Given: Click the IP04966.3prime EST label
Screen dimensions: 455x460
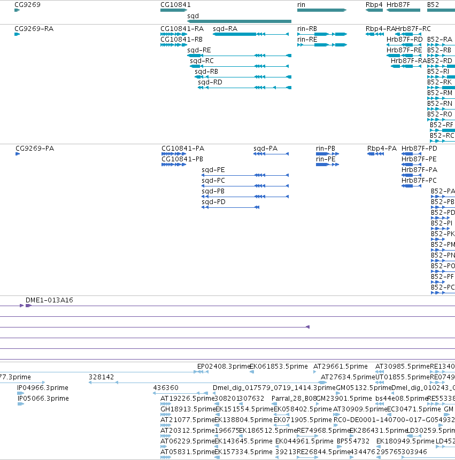Looking at the screenshot, I should 43,388.
